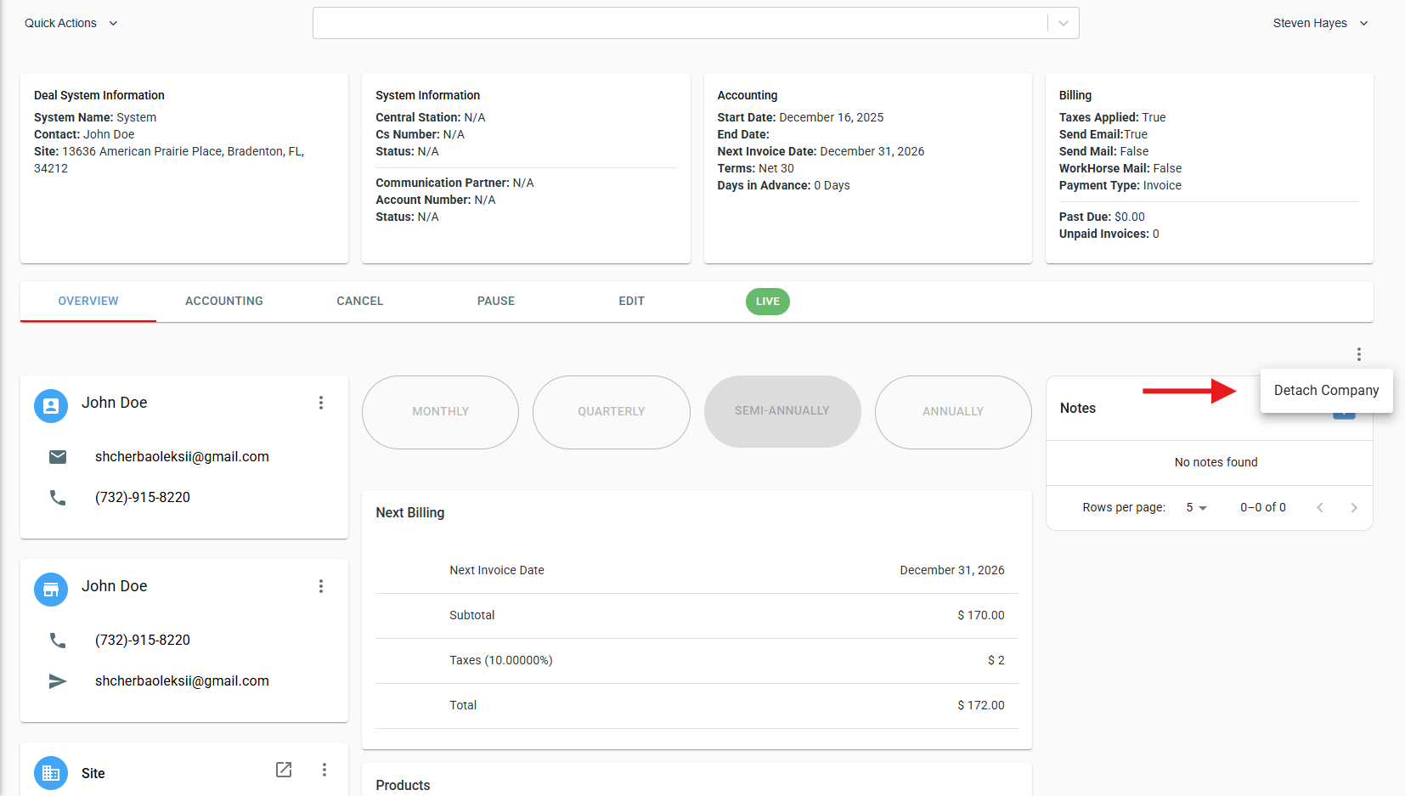Select the Annually billing frequency
1405x796 pixels.
point(952,412)
